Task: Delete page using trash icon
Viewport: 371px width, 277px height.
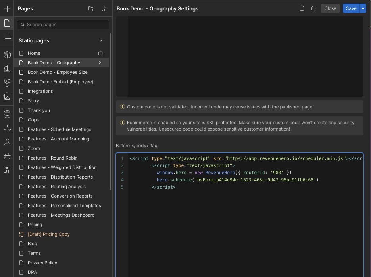Action: [313, 8]
